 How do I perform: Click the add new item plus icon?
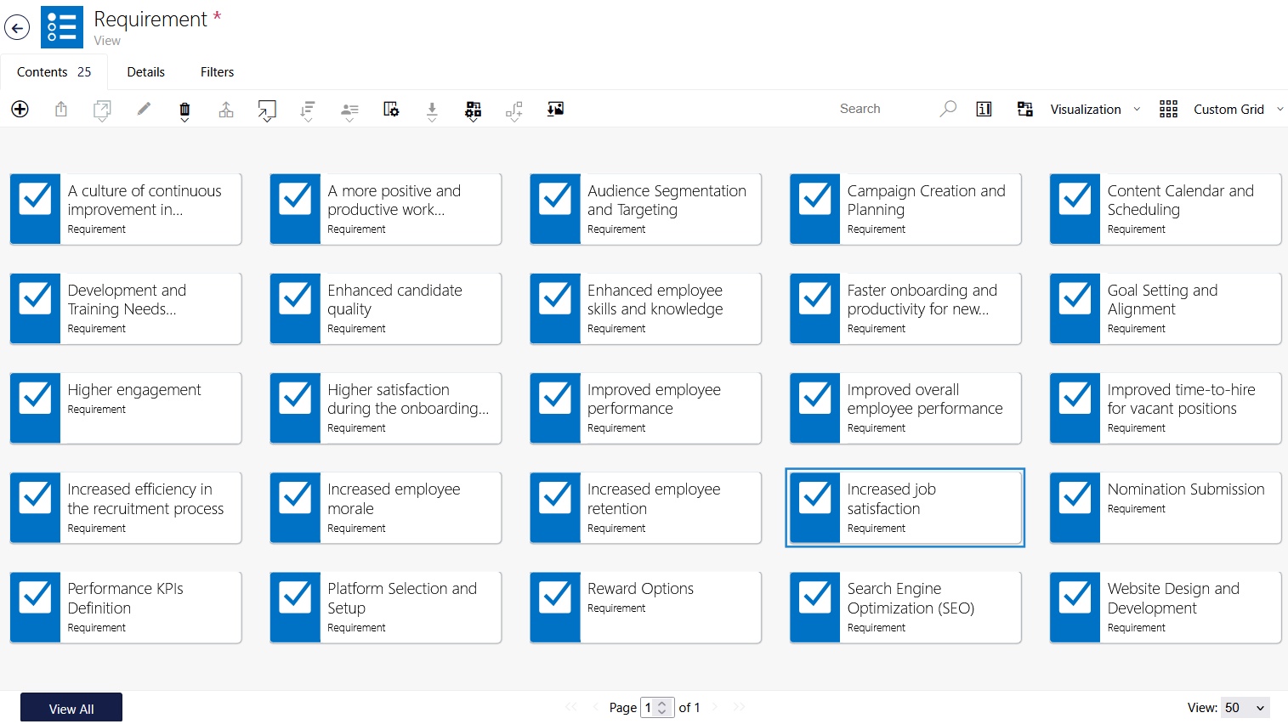(20, 109)
